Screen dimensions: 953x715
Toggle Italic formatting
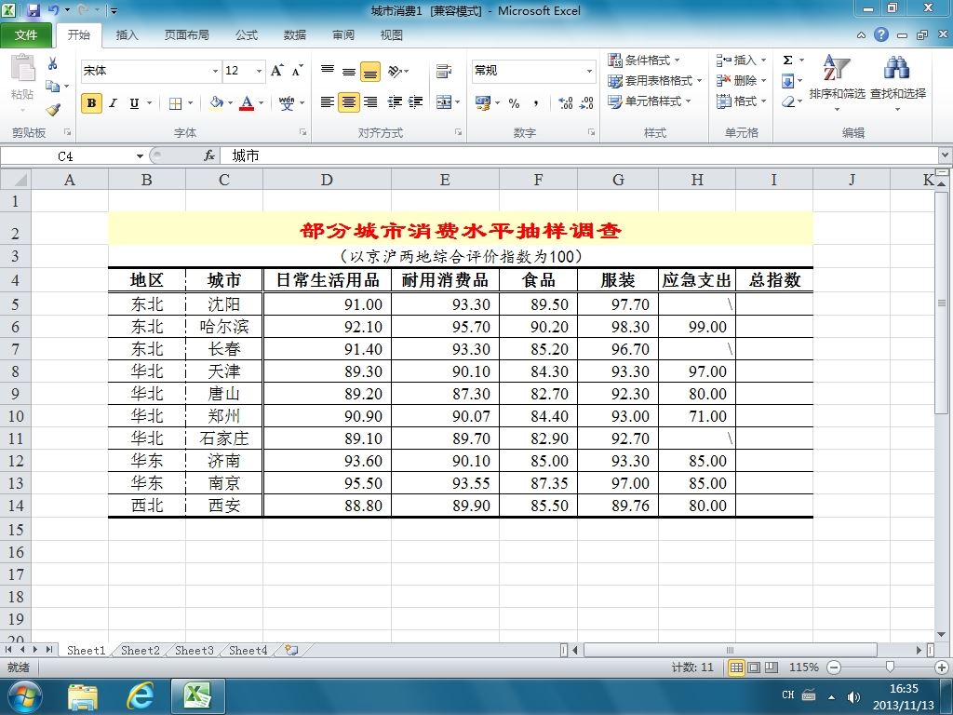coord(113,103)
